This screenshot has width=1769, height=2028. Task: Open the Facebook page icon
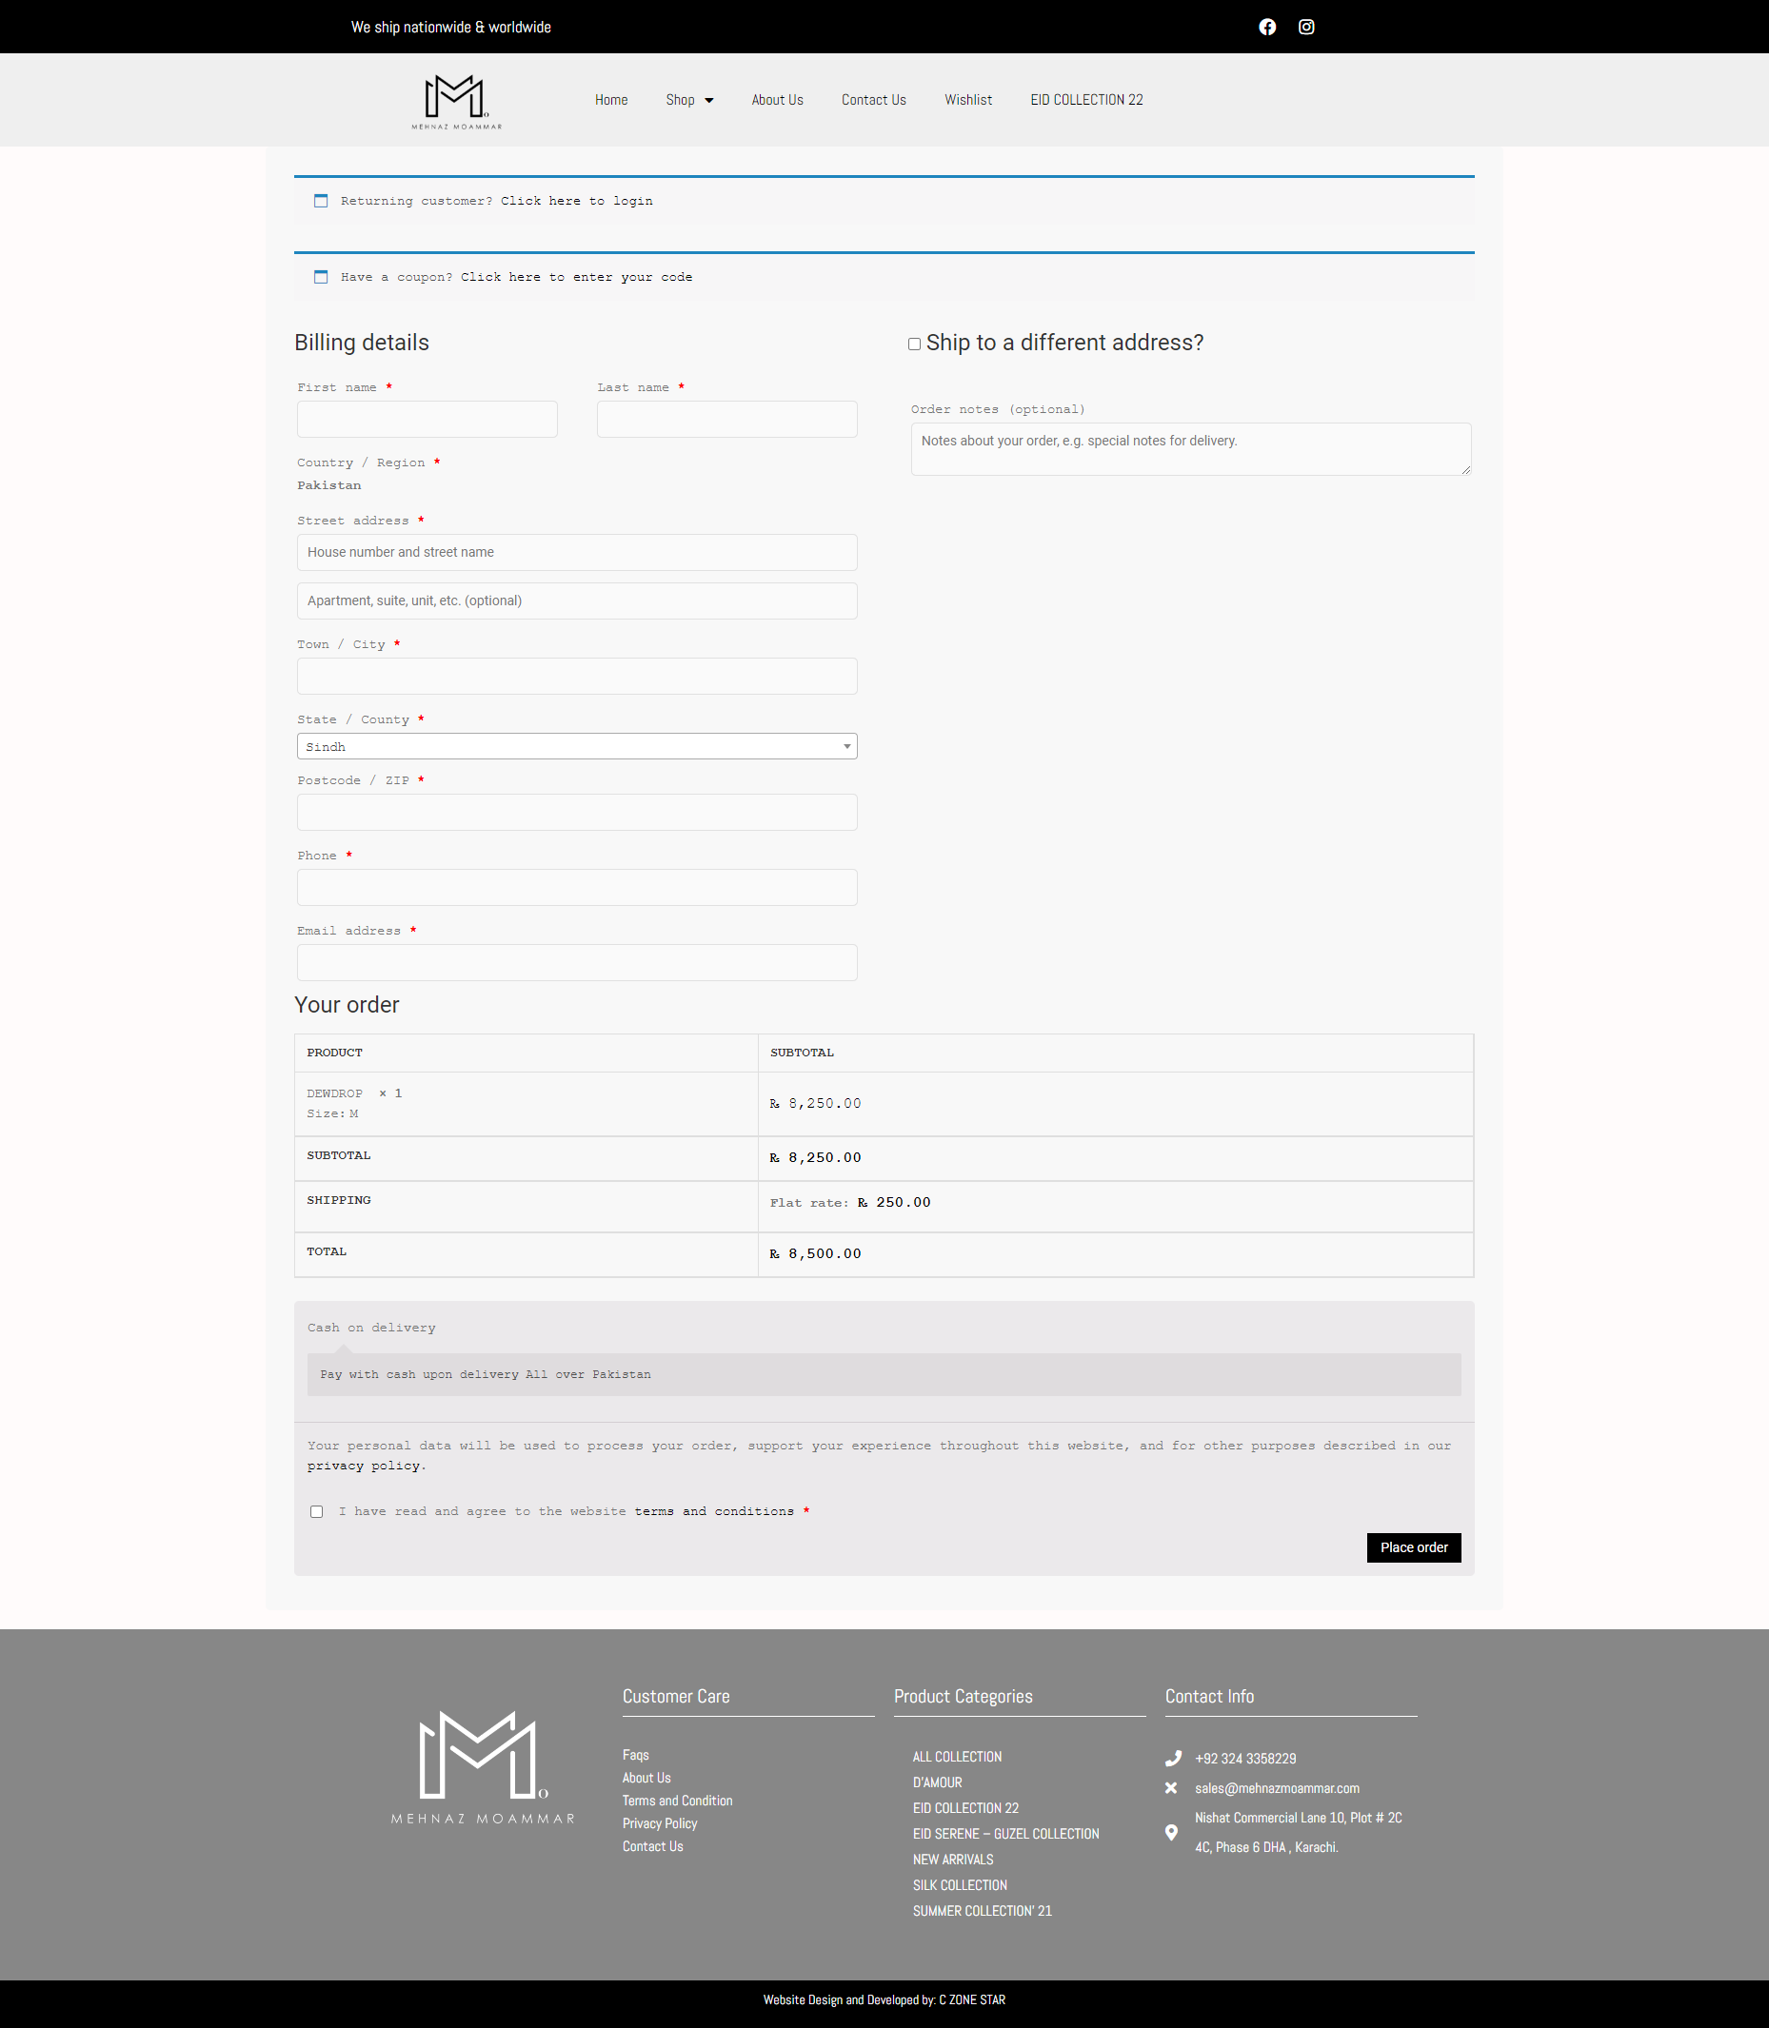coord(1266,27)
